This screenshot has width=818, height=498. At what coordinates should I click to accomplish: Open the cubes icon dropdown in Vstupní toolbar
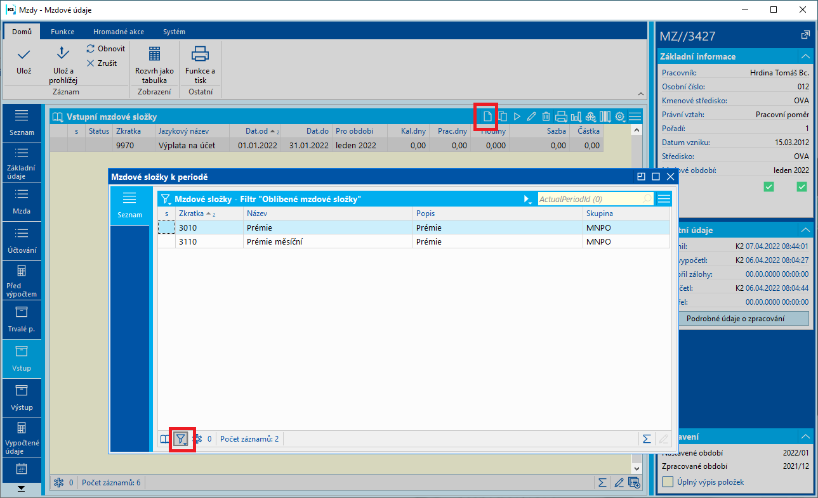591,117
